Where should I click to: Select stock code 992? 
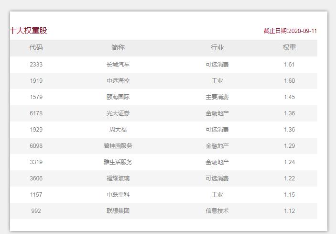coord(36,211)
